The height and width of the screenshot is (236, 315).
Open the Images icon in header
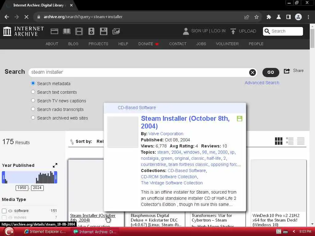[116, 31]
